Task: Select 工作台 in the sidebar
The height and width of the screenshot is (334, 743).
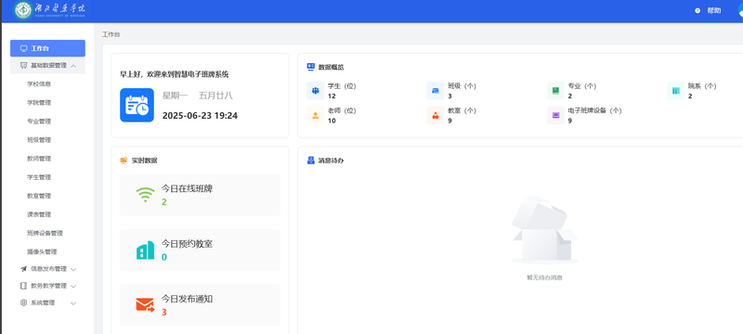Action: pos(48,48)
